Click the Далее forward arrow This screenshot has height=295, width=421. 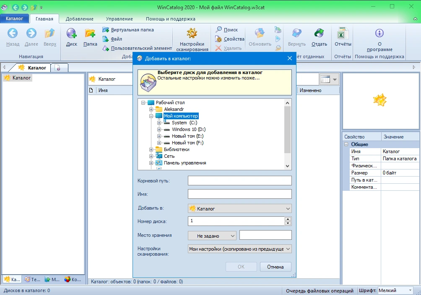click(x=31, y=33)
